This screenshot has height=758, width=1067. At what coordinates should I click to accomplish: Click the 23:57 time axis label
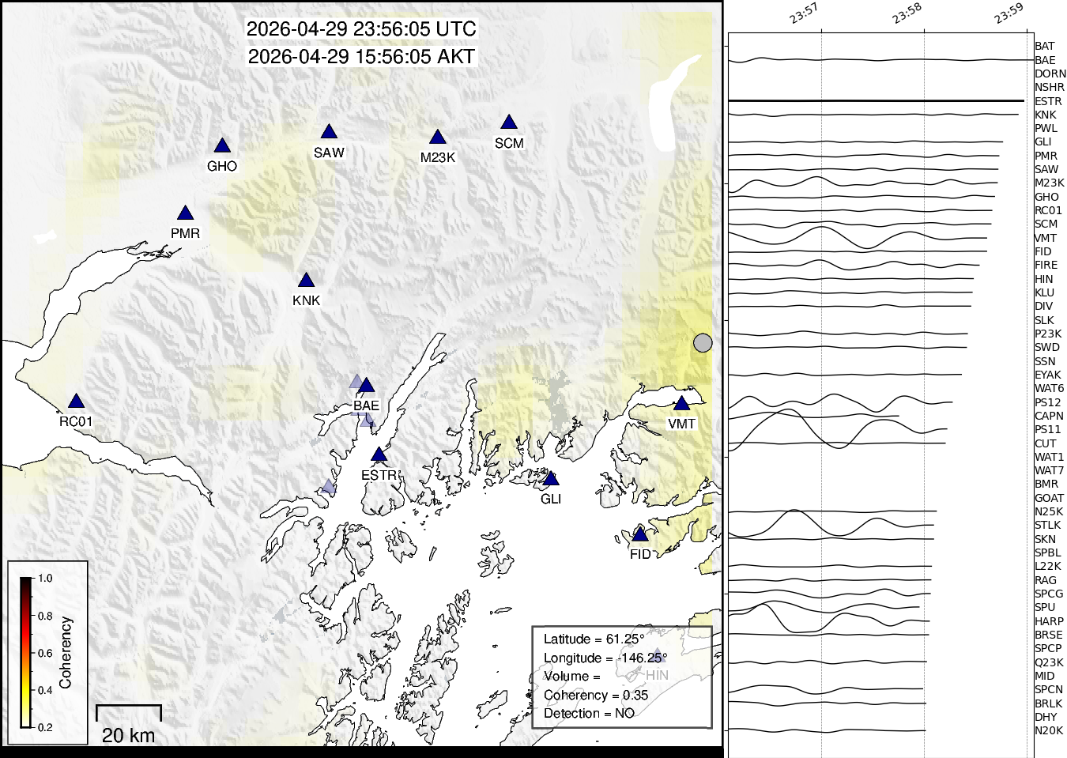(x=804, y=13)
